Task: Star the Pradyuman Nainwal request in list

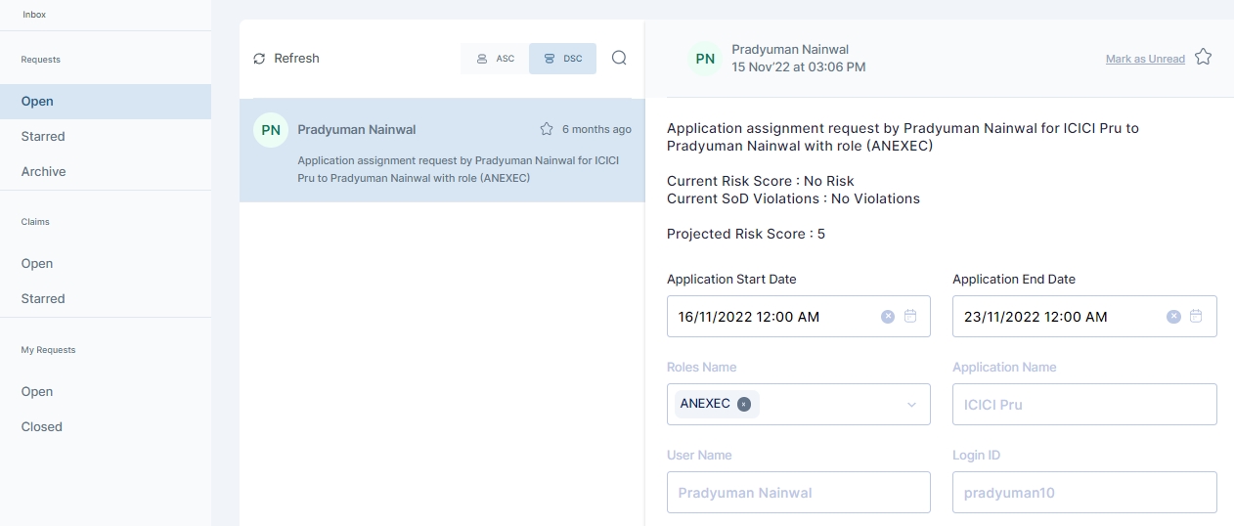Action: 547,129
